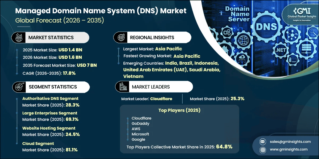319x159 pixels.
Task: Click the Market Leaders people icon
Action: pyautogui.click(x=123, y=87)
